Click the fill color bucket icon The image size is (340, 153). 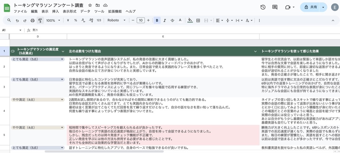click(x=190, y=20)
